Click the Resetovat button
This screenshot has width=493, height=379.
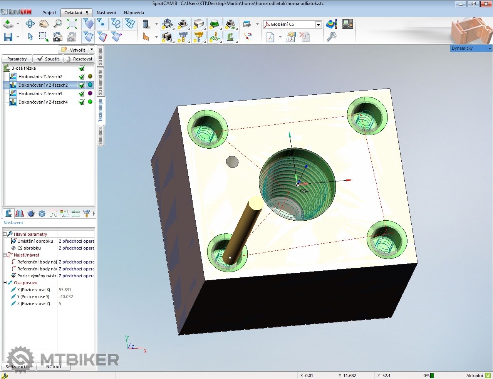[79, 59]
